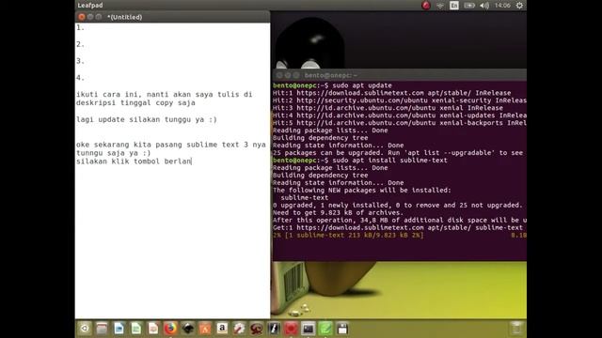Open the system gear session menu
Screen dimensions: 602x338
(x=519, y=6)
